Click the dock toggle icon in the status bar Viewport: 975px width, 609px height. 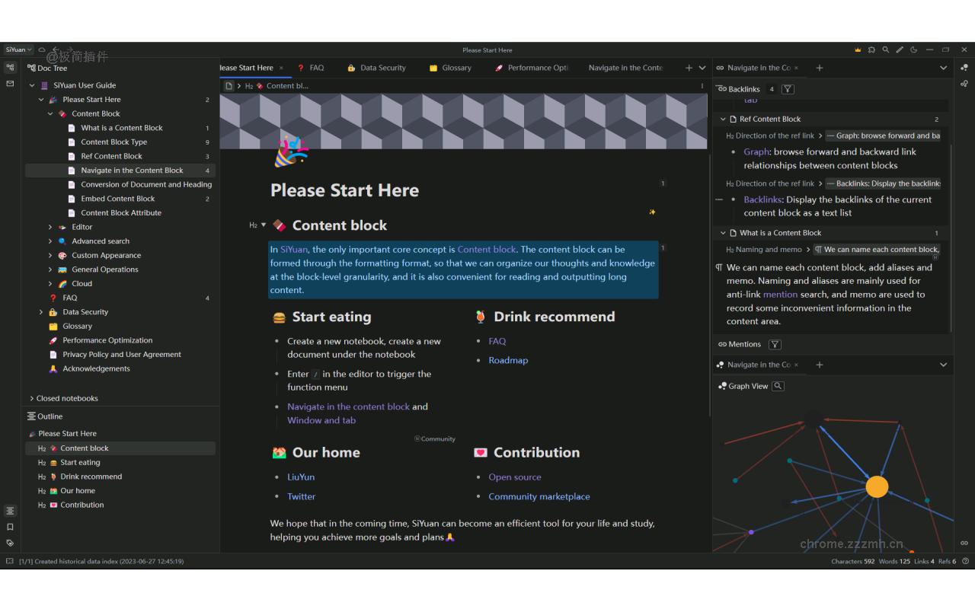tap(10, 562)
